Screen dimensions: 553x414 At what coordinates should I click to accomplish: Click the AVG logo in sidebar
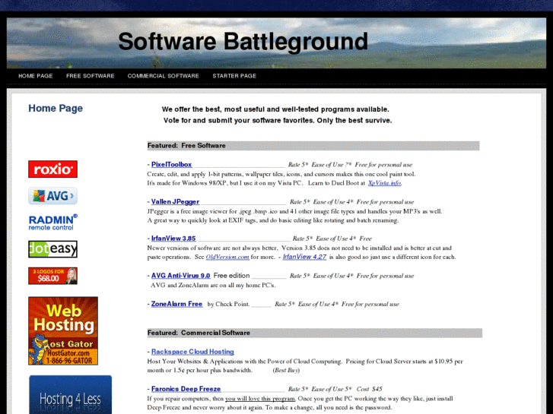52,196
